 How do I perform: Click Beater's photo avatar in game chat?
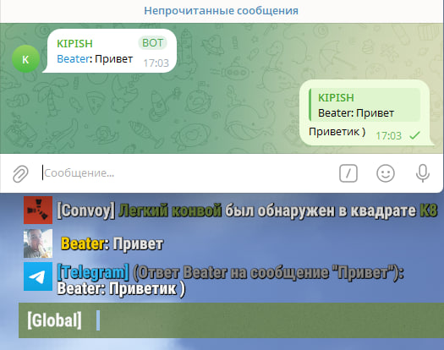[x=38, y=243]
